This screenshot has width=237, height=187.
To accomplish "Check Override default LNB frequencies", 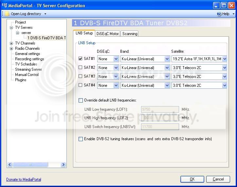I will 81,100.
